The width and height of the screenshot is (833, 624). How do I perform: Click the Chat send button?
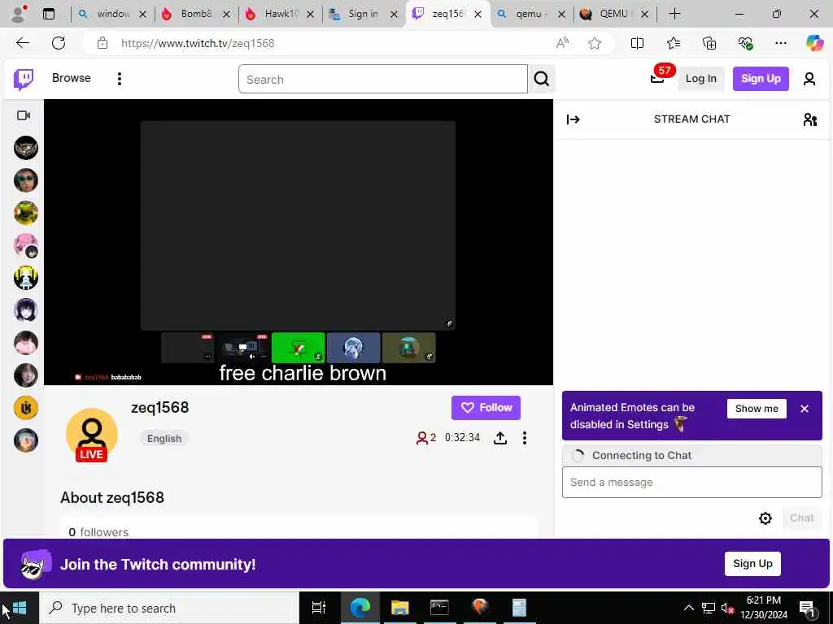(x=801, y=518)
